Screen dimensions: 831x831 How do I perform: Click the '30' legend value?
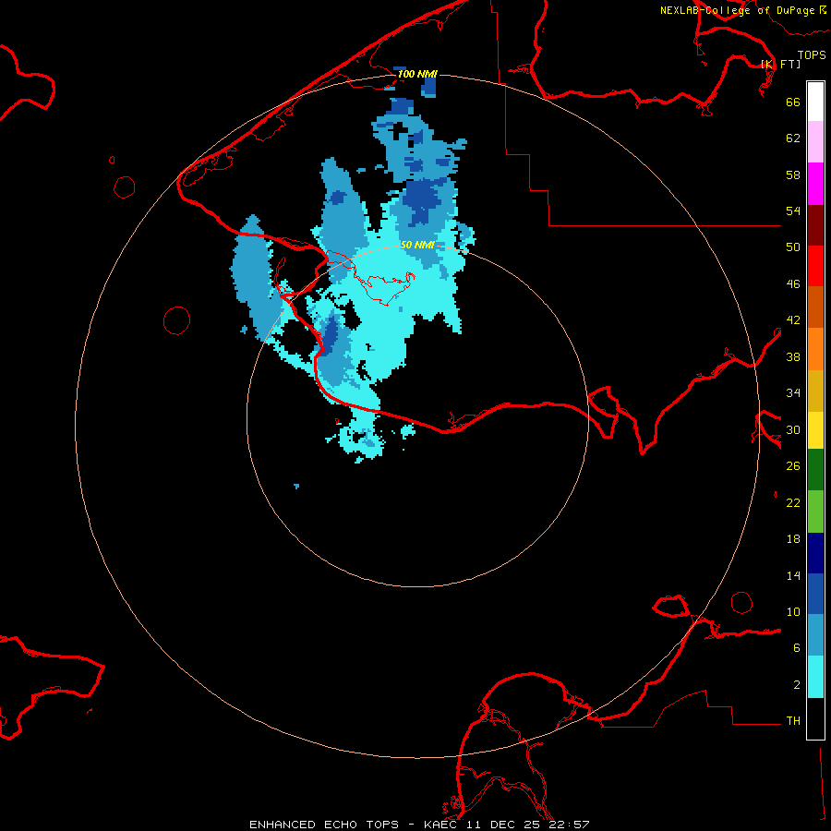793,429
